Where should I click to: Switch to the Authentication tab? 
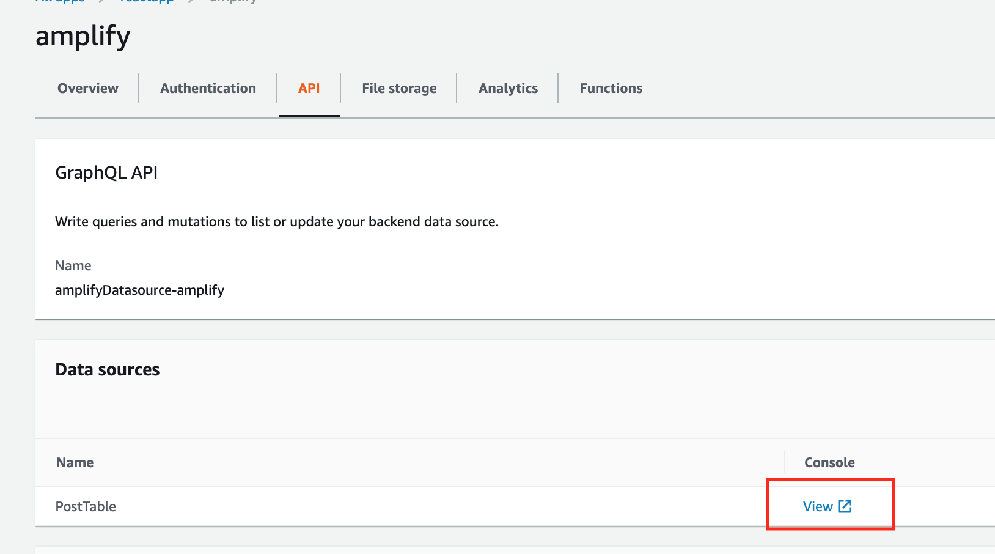tap(208, 88)
